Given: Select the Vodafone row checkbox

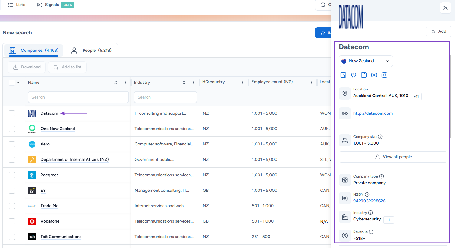Looking at the screenshot, I should (x=12, y=221).
